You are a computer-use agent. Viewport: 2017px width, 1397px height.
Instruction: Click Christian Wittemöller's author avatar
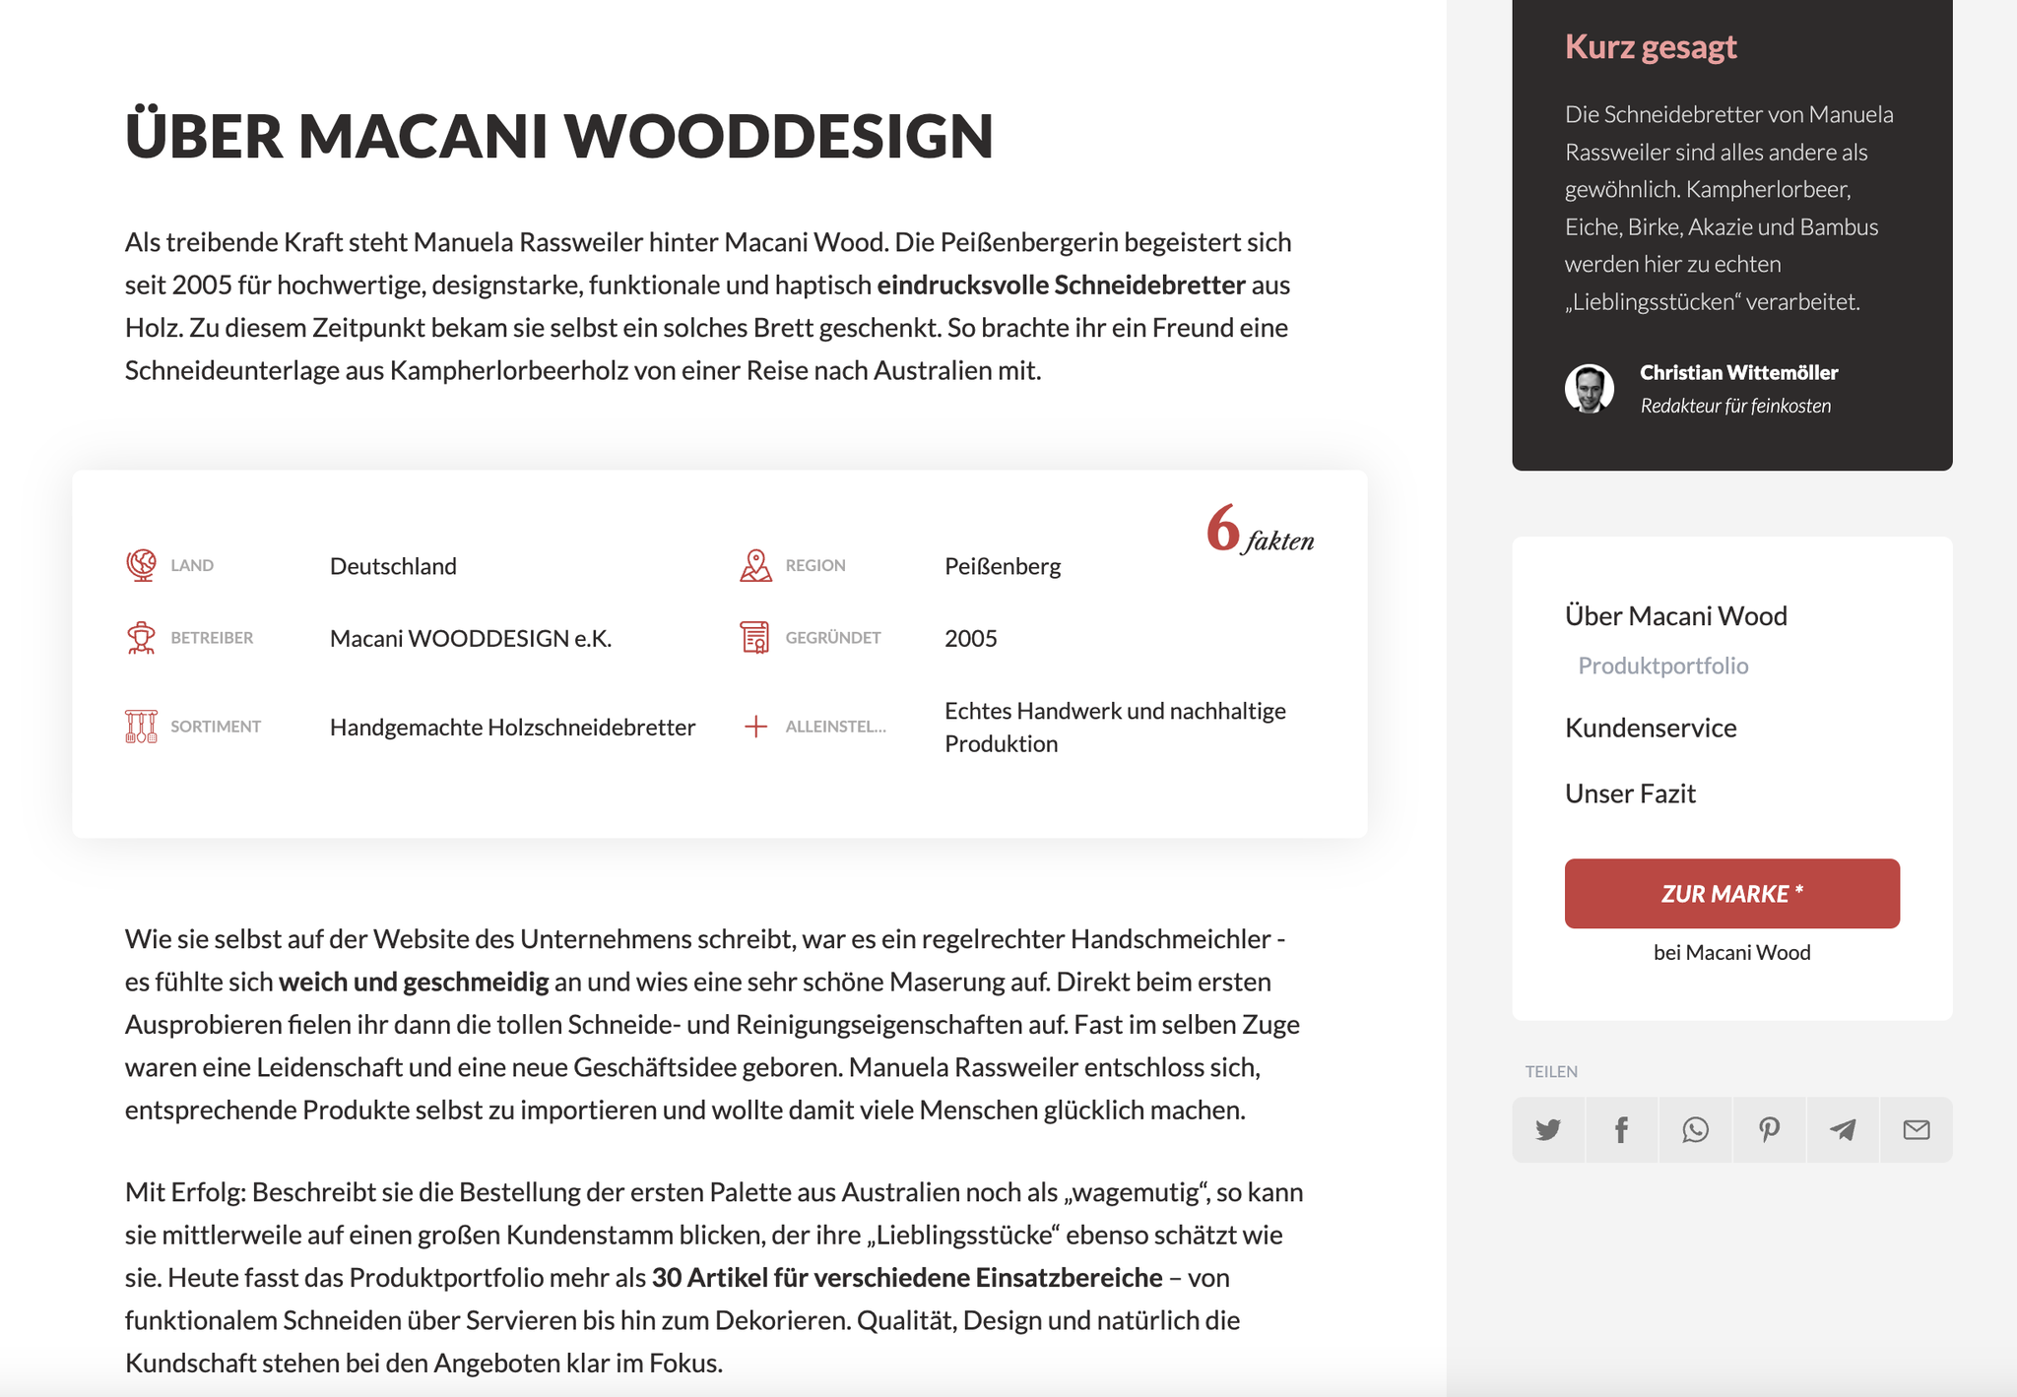tap(1590, 388)
